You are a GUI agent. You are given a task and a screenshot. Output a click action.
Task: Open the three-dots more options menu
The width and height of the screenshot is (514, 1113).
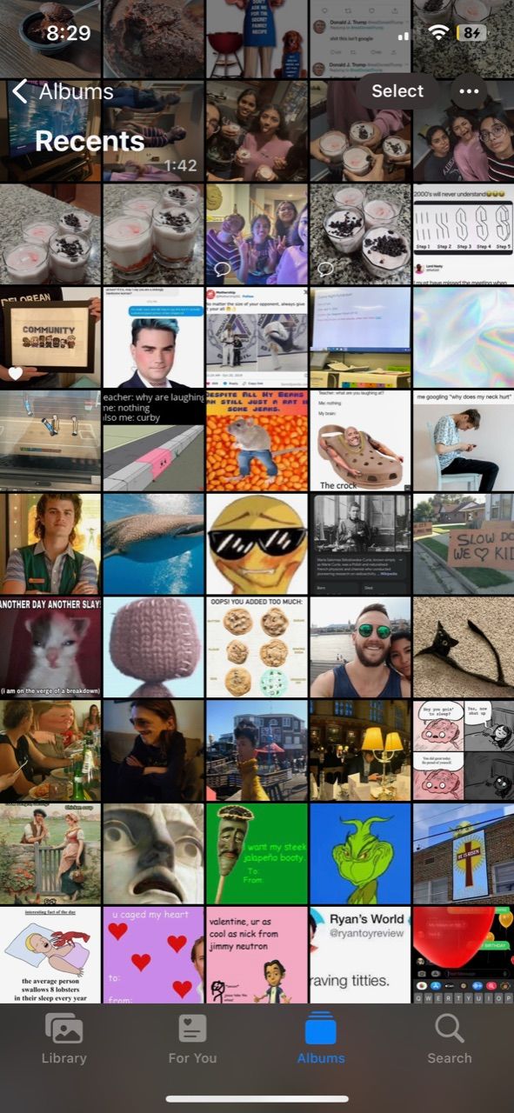click(469, 91)
